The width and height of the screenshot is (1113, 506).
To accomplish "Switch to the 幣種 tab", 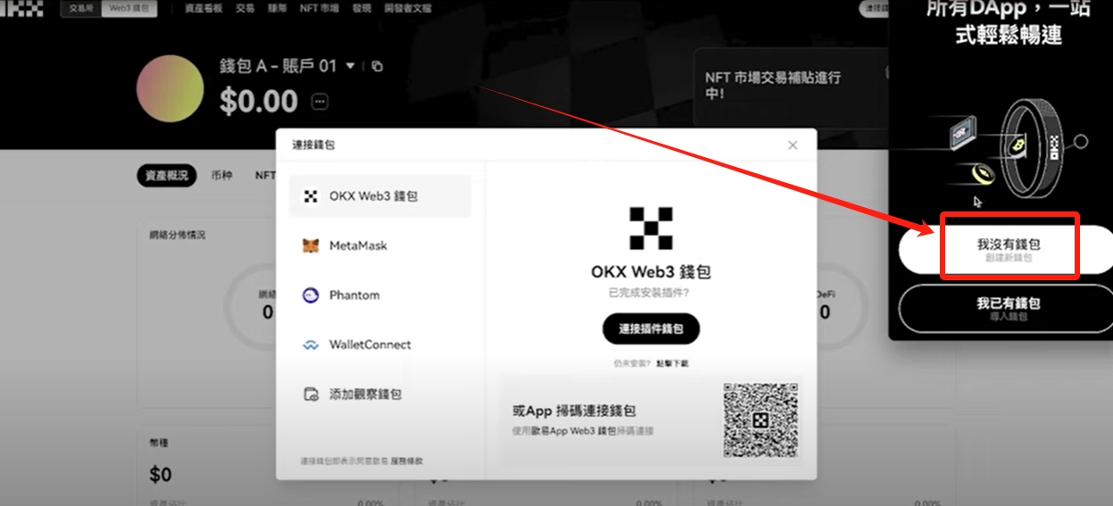I will [x=221, y=176].
